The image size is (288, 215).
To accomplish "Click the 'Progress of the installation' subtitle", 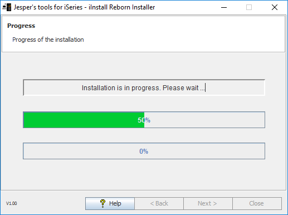I will pos(48,40).
